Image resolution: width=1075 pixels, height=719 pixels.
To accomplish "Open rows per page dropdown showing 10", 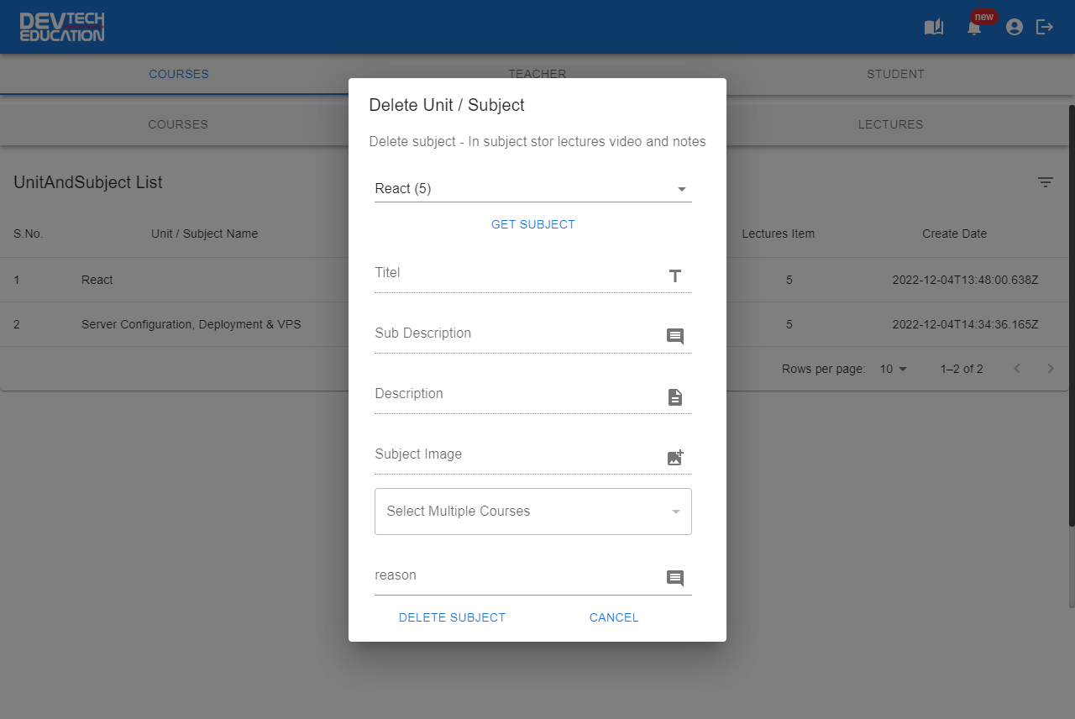I will (x=894, y=369).
